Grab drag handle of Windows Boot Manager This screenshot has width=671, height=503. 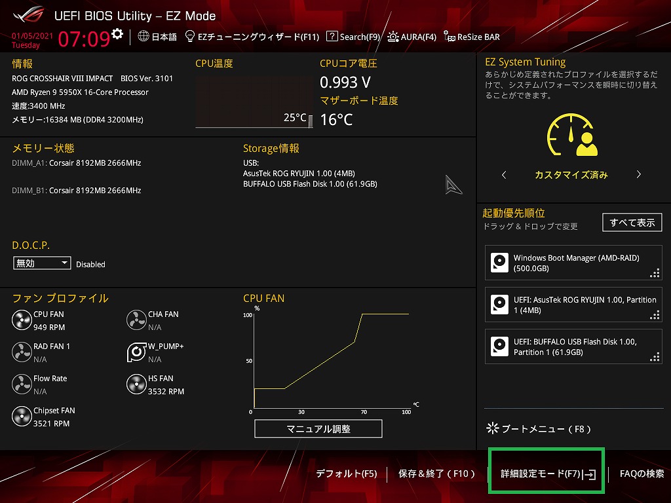(x=655, y=273)
